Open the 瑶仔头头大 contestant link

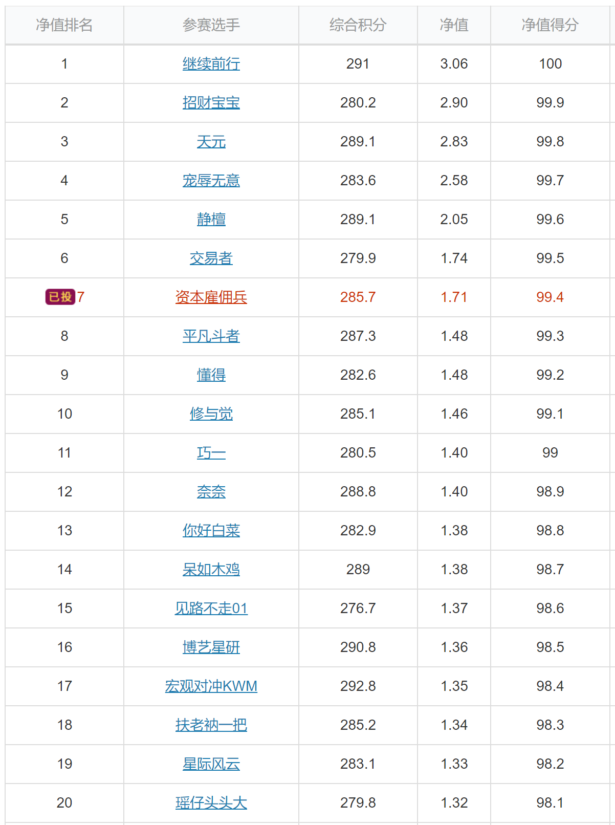211,802
